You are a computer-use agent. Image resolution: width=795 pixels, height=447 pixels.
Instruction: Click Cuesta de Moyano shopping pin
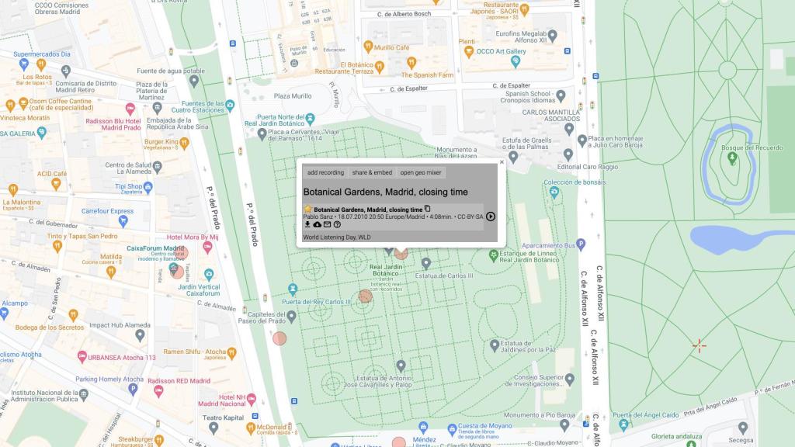click(453, 429)
